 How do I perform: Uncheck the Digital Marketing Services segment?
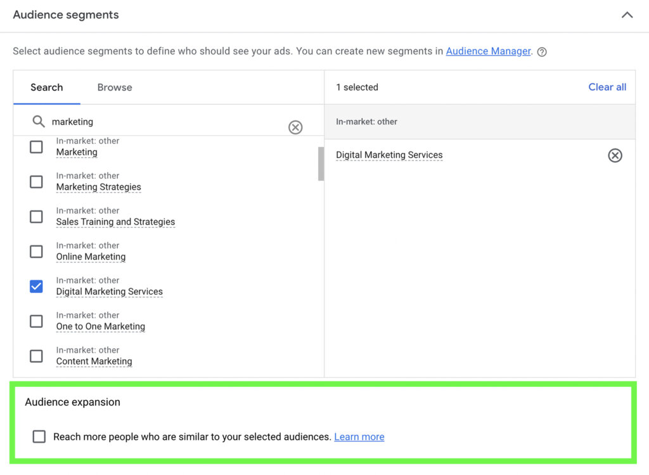click(36, 286)
